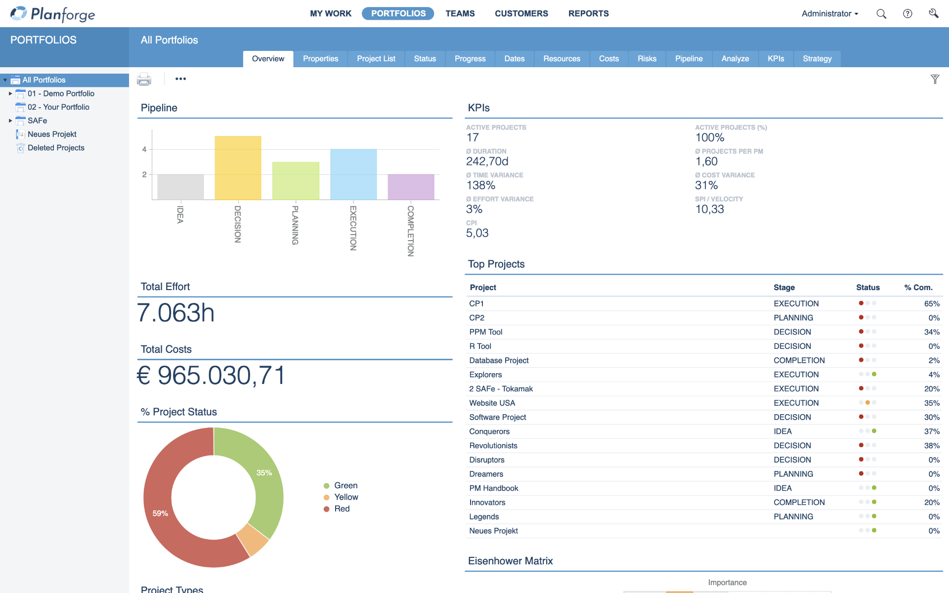Toggle Green status indicator on Conquerors project
The height and width of the screenshot is (593, 949).
(x=874, y=430)
